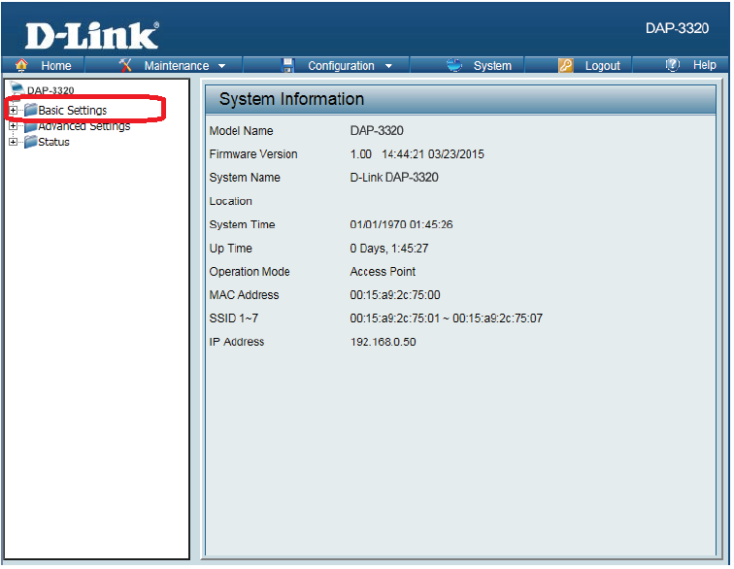
Task: Click the Status folder icon
Action: point(31,142)
